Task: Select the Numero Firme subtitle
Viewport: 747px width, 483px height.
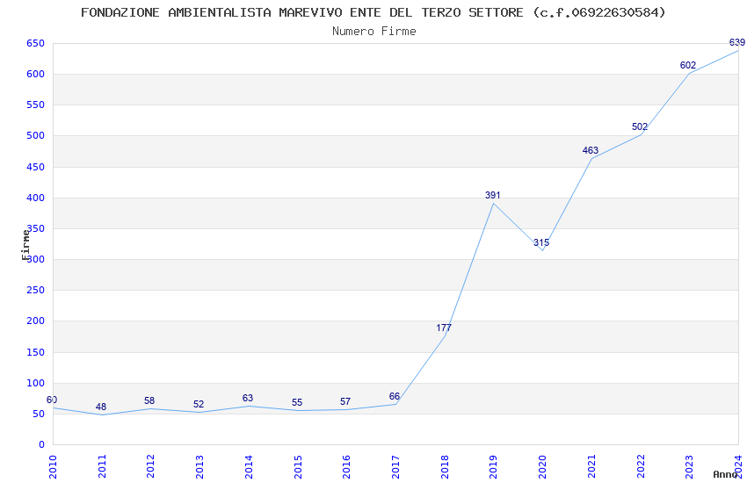Action: [x=373, y=31]
